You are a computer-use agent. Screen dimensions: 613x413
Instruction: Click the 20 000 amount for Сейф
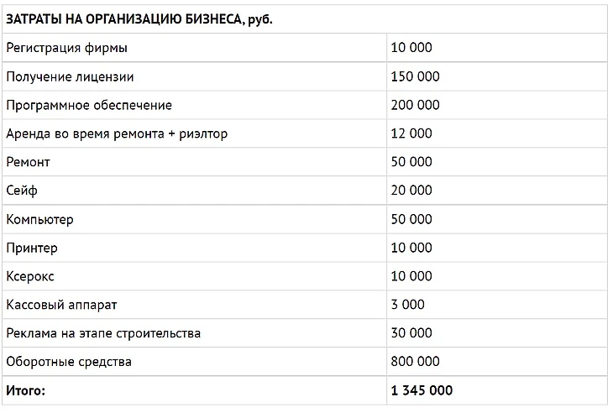[411, 191]
